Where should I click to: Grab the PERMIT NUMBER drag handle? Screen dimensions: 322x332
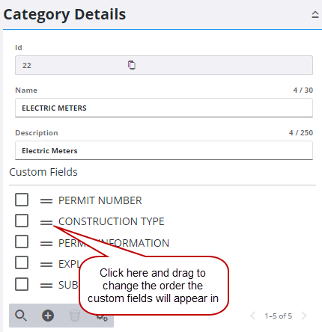46,200
